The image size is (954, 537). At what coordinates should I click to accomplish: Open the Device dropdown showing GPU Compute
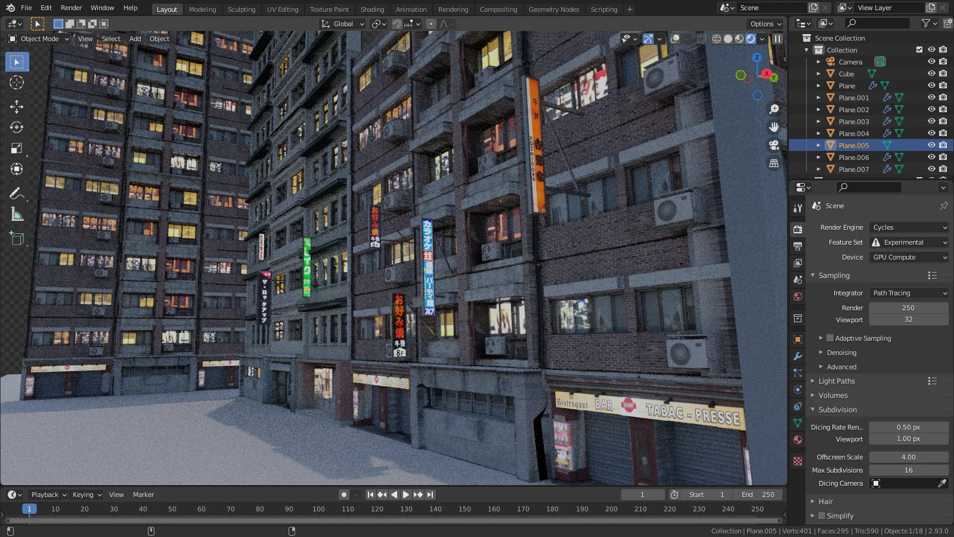pyautogui.click(x=907, y=257)
